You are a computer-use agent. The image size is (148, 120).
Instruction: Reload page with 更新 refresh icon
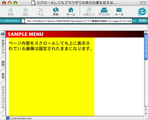coord(56,10)
